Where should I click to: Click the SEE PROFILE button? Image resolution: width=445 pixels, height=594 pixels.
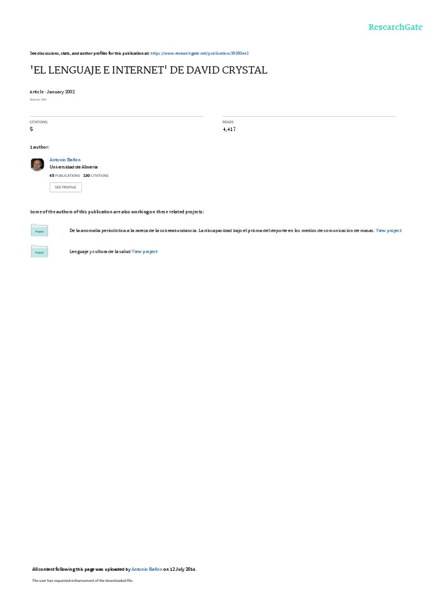tap(65, 187)
